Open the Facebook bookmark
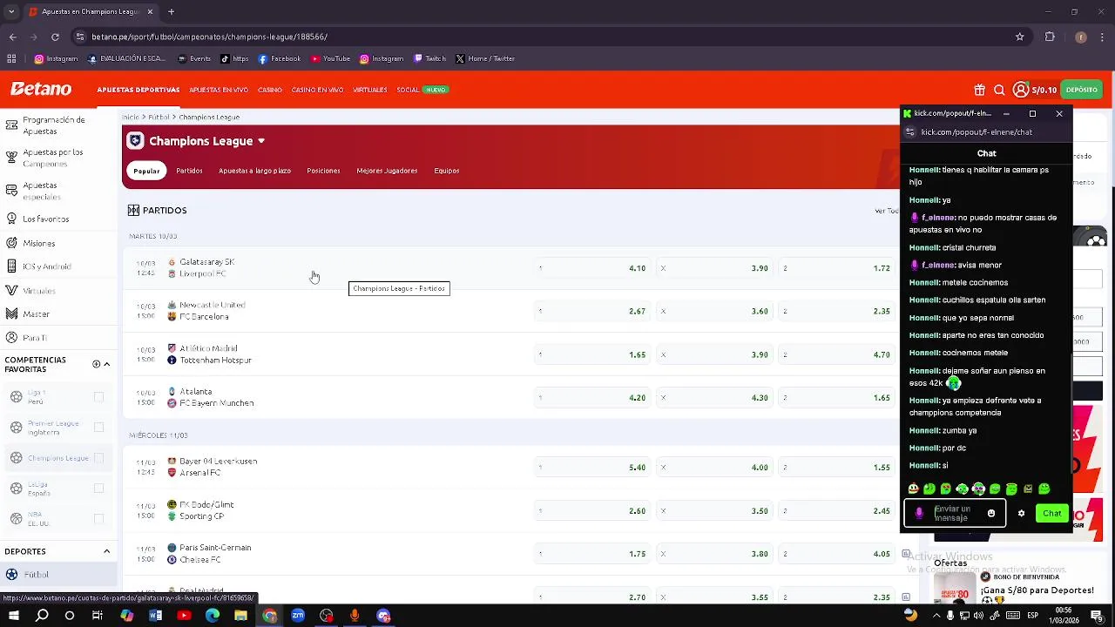This screenshot has width=1115, height=627. pos(279,58)
